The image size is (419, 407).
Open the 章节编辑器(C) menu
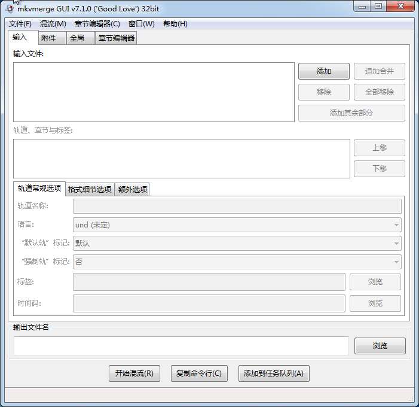tap(97, 24)
